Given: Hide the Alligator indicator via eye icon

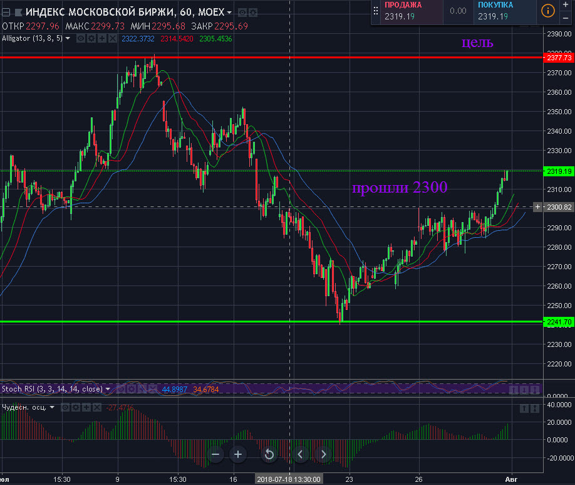Looking at the screenshot, I should tap(81, 38).
